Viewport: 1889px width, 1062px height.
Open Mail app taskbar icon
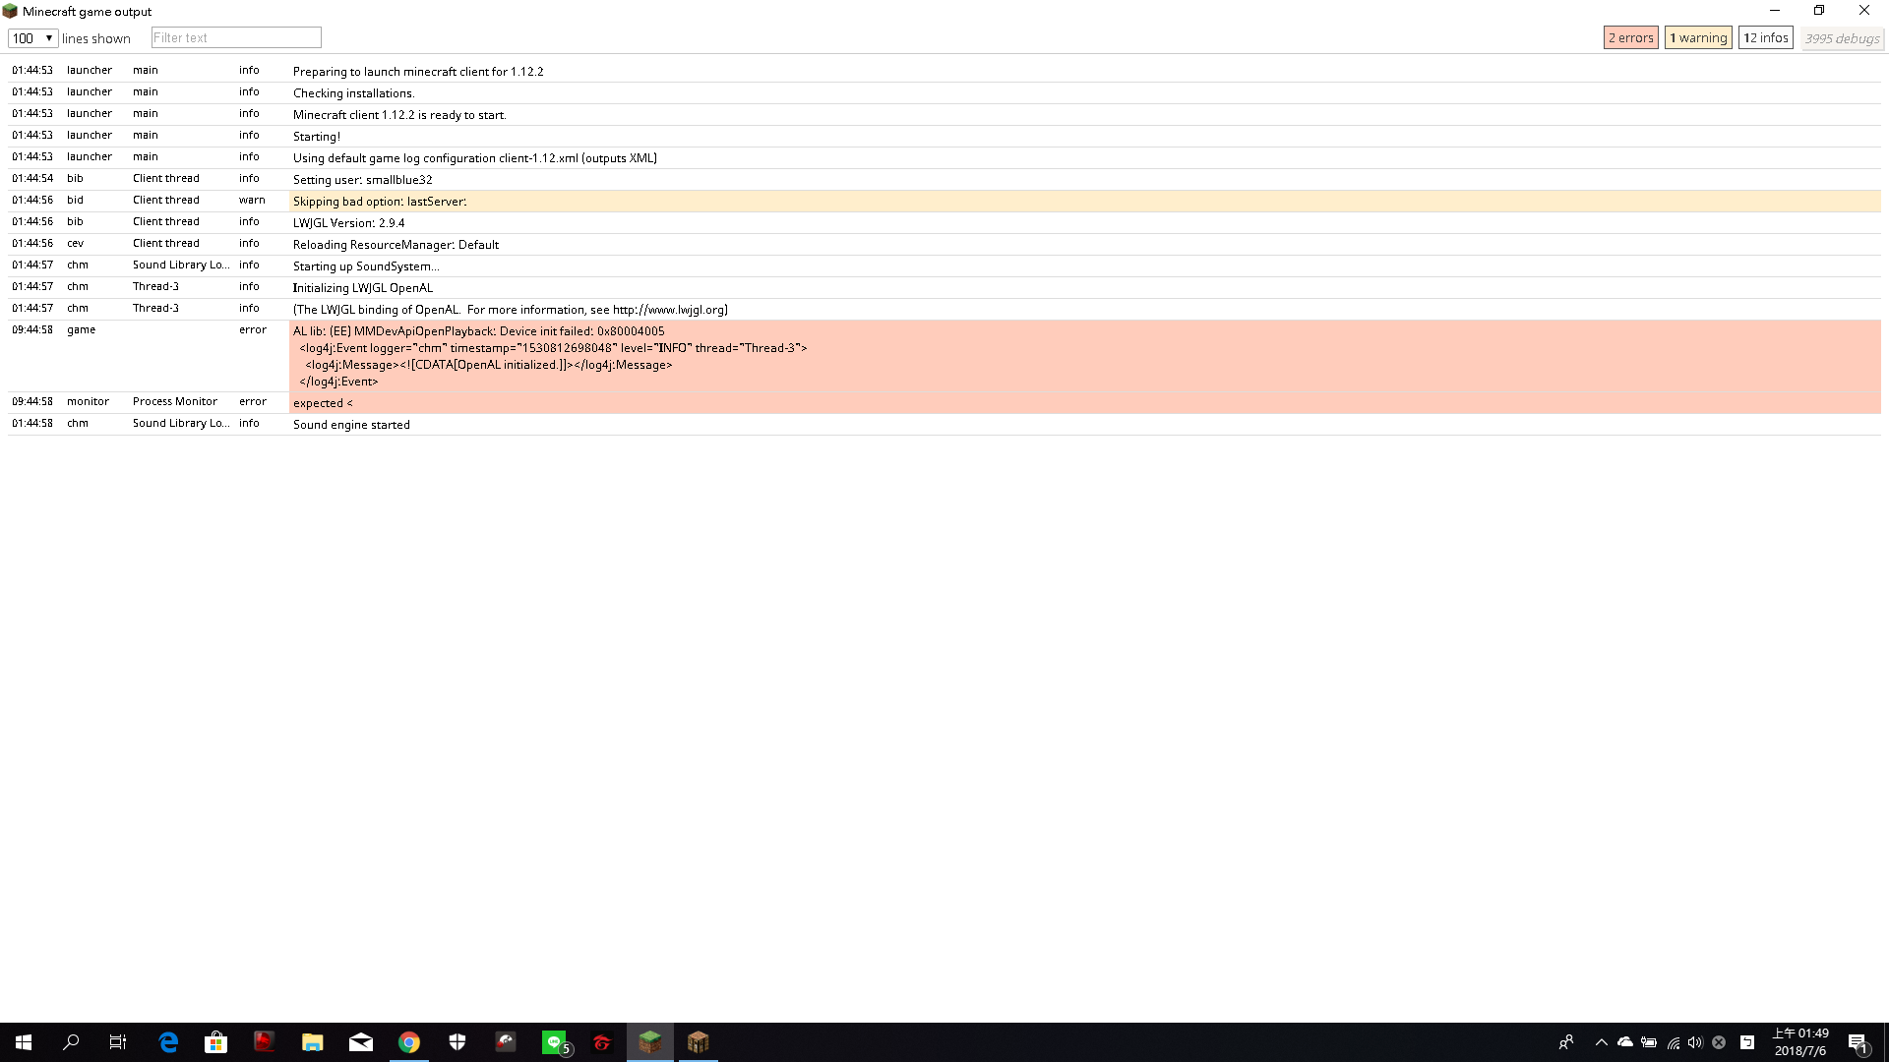(x=361, y=1042)
